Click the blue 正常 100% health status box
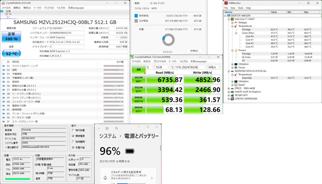Viewport: 322px width, 184px height. [x=12, y=37]
